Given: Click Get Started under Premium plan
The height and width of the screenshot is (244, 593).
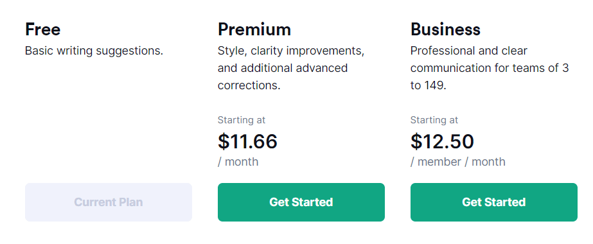Looking at the screenshot, I should (301, 202).
